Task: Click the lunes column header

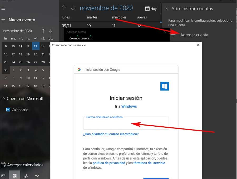Action: pyautogui.click(x=66, y=17)
